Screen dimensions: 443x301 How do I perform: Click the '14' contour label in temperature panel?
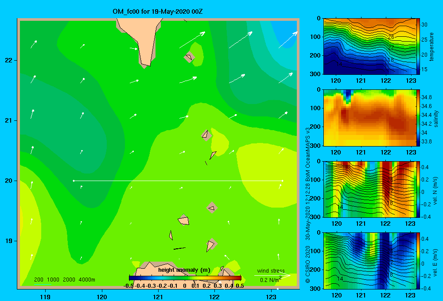pos(339,64)
